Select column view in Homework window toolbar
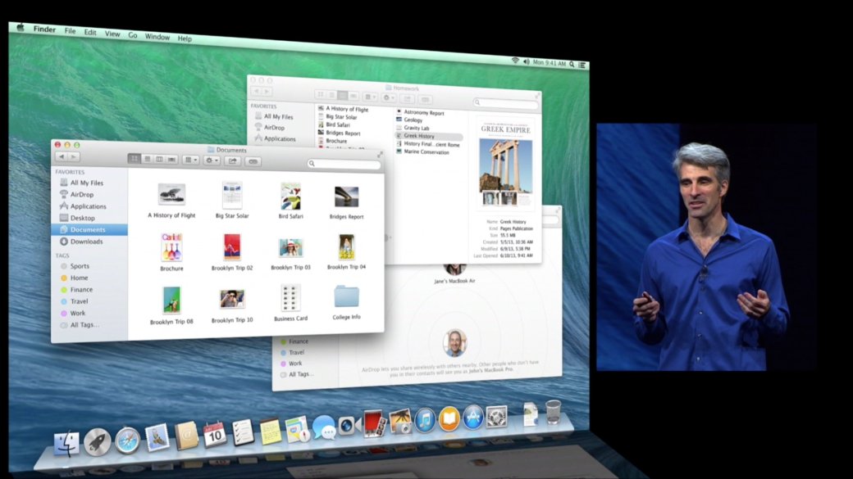 coord(342,96)
